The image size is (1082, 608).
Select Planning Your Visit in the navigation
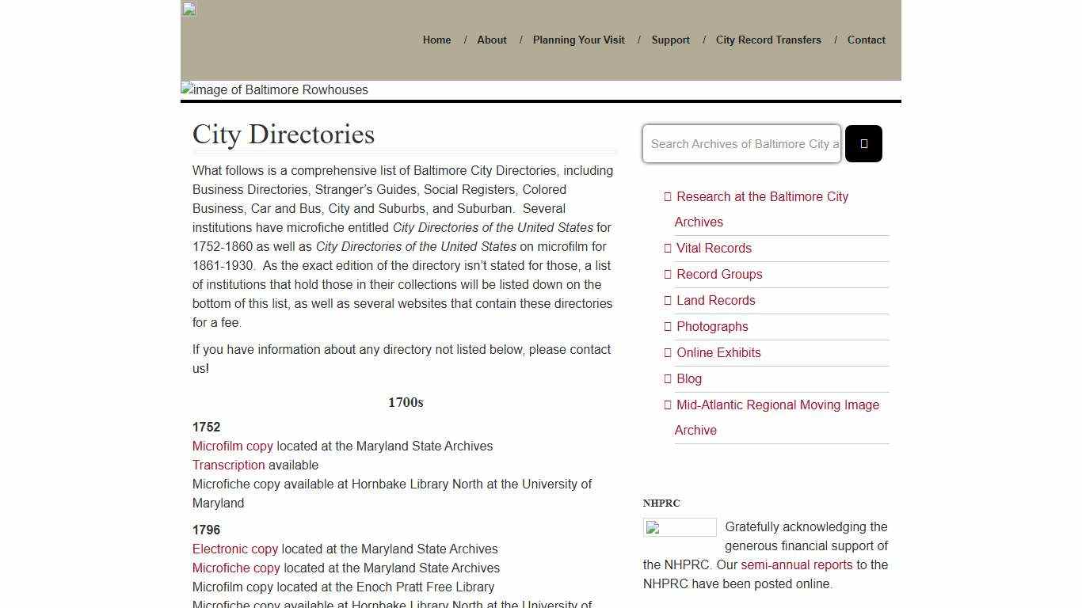pyautogui.click(x=578, y=40)
